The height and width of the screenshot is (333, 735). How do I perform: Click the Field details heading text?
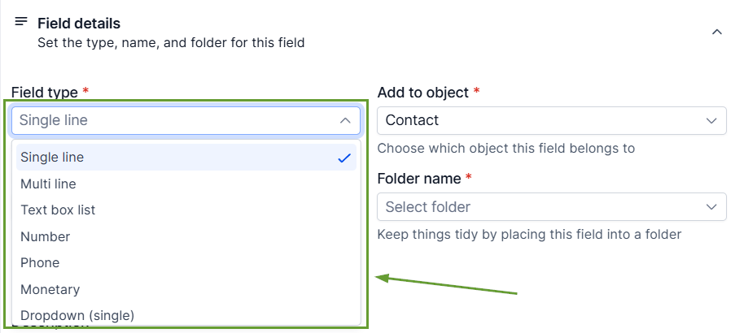(79, 24)
